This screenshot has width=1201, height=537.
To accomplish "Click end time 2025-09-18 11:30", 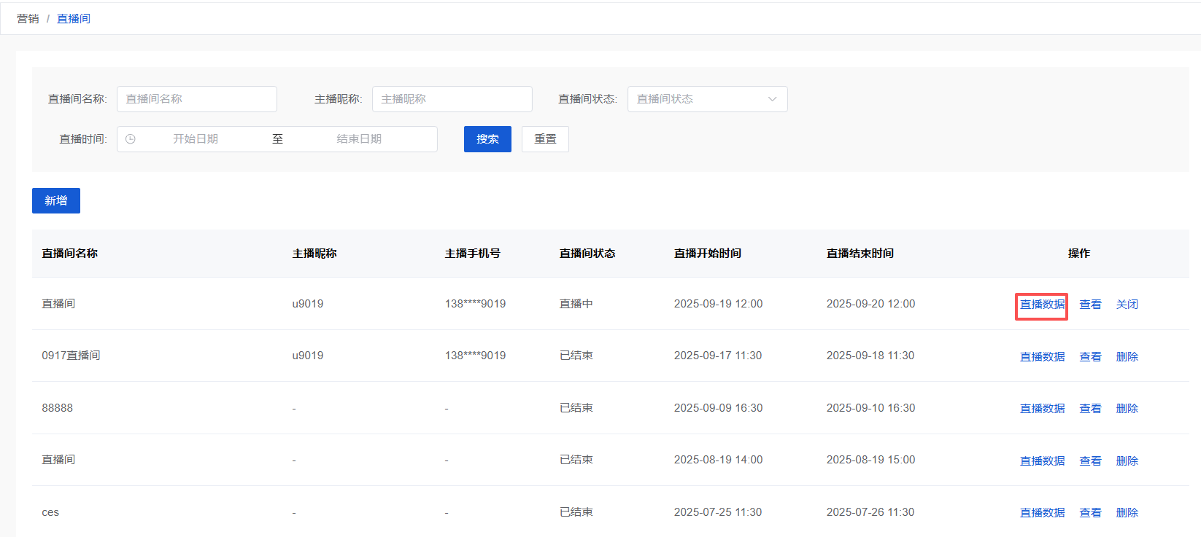I will tap(870, 356).
